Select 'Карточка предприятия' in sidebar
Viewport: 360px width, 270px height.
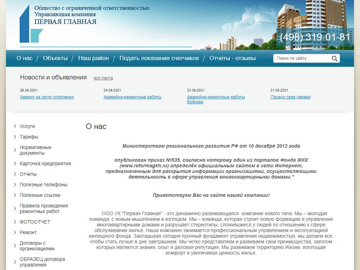pos(45,163)
